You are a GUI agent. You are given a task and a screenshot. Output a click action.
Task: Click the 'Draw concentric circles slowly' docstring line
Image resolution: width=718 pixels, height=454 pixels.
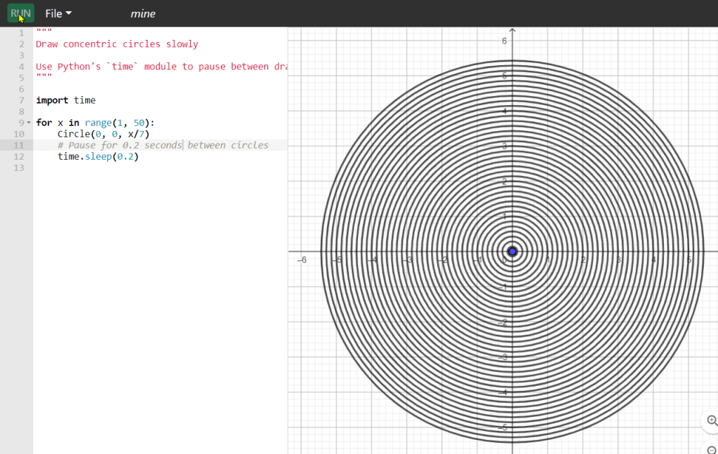pos(117,44)
